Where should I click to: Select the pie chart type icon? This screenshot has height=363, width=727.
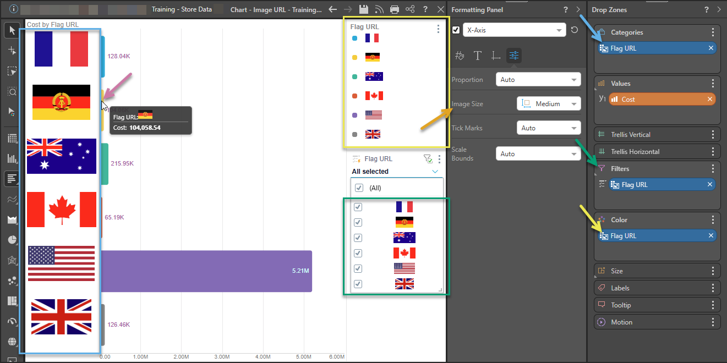click(x=12, y=239)
